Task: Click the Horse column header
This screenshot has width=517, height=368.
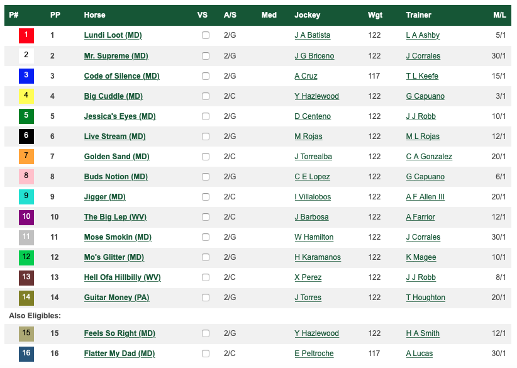Action: click(x=94, y=15)
